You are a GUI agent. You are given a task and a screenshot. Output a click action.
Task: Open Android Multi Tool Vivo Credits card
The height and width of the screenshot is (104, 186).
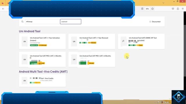42,81
